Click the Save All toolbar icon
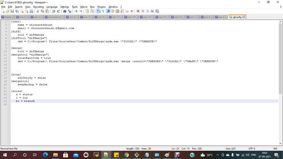Viewport: 283px width, 159px height. point(17,11)
